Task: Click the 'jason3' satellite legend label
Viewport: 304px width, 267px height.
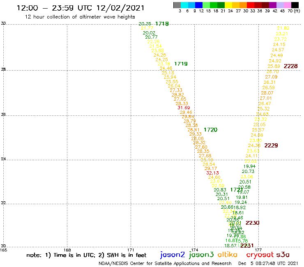Action: pos(201,255)
